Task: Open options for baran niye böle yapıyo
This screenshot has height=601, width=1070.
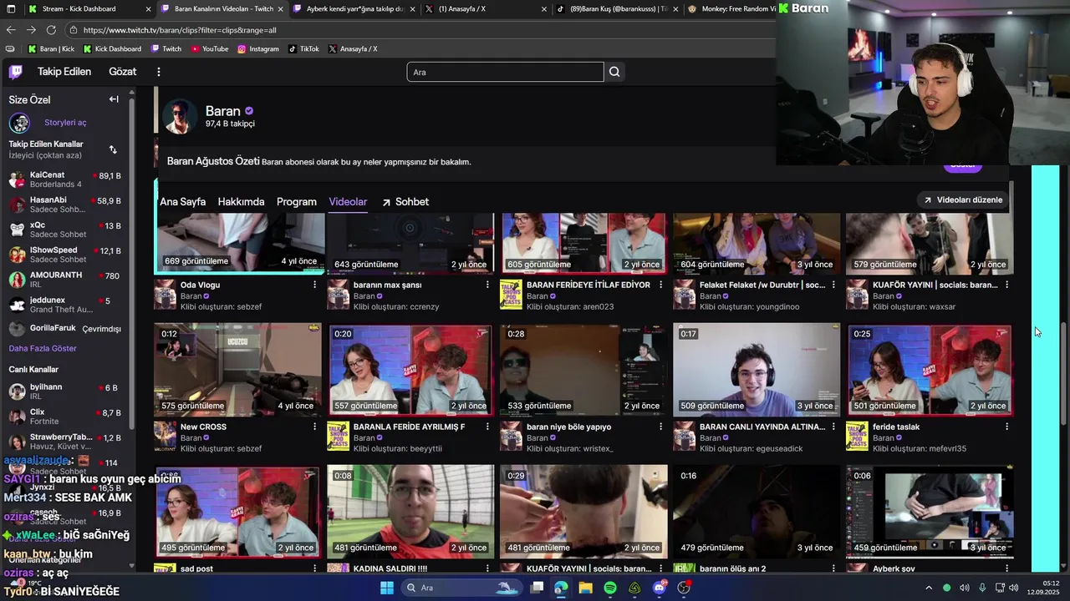Action: point(660,427)
